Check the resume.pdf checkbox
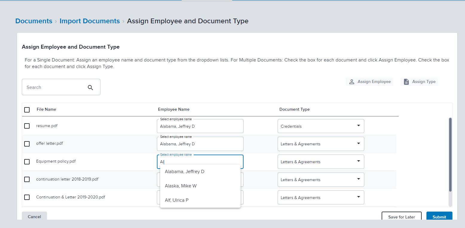Viewport: 465px width, 228px height. click(x=27, y=126)
